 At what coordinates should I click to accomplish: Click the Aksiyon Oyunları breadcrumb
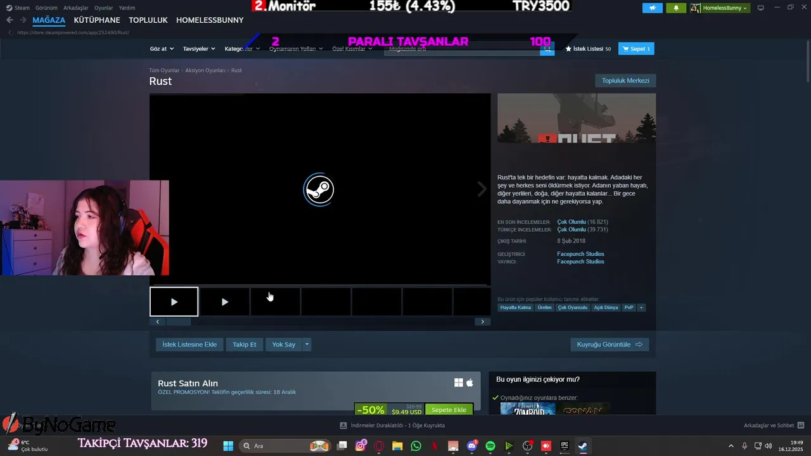[x=205, y=70]
